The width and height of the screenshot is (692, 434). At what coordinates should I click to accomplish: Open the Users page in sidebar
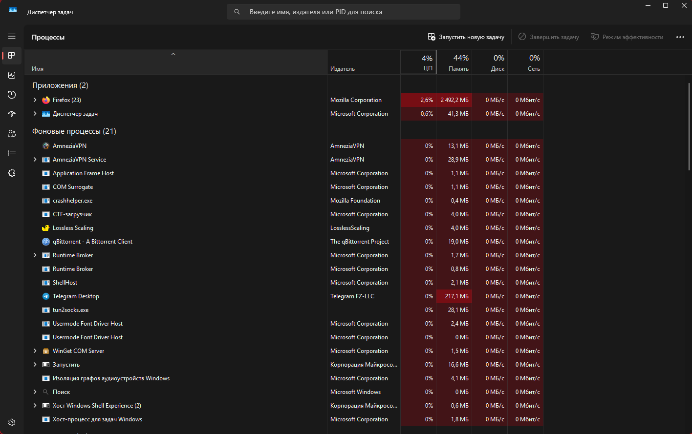click(x=12, y=134)
